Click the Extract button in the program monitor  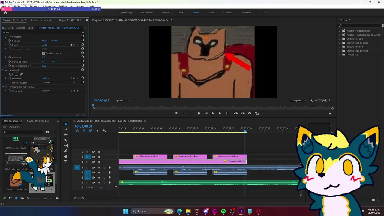pos(243,113)
